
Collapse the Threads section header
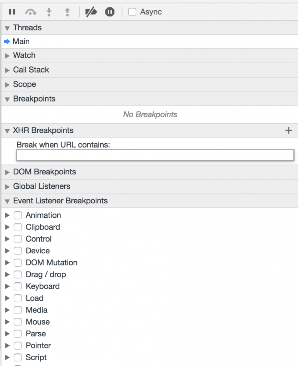coord(7,27)
